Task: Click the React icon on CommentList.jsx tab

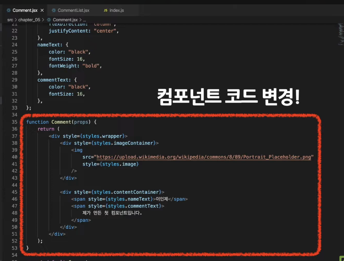Action: click(x=54, y=10)
